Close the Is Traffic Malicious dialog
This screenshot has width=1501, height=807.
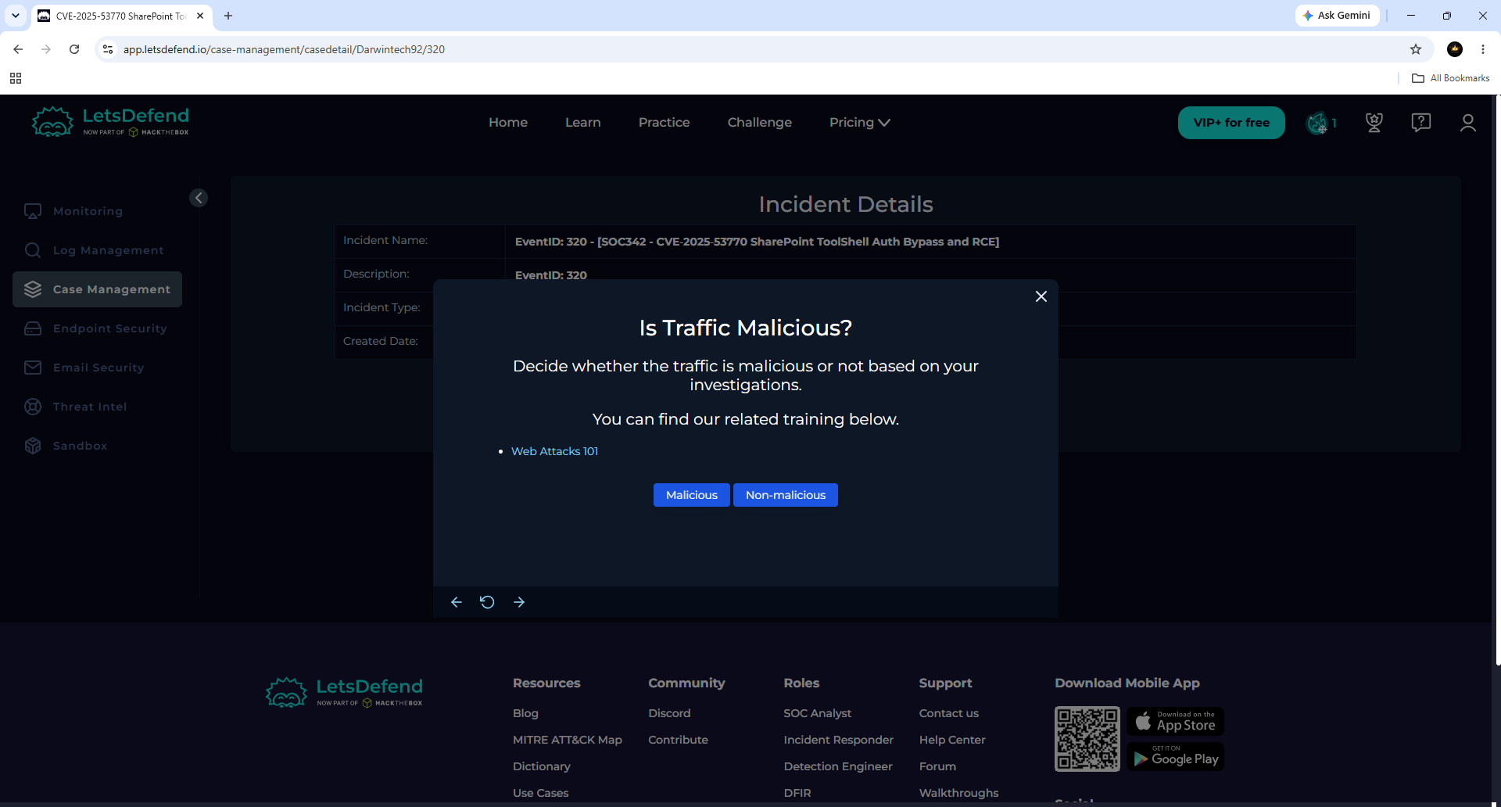[1041, 296]
